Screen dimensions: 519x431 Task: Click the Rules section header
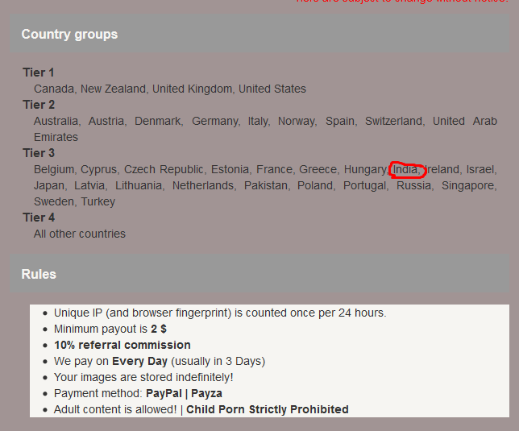coord(39,274)
